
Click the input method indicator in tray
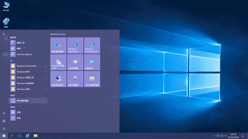226,136
